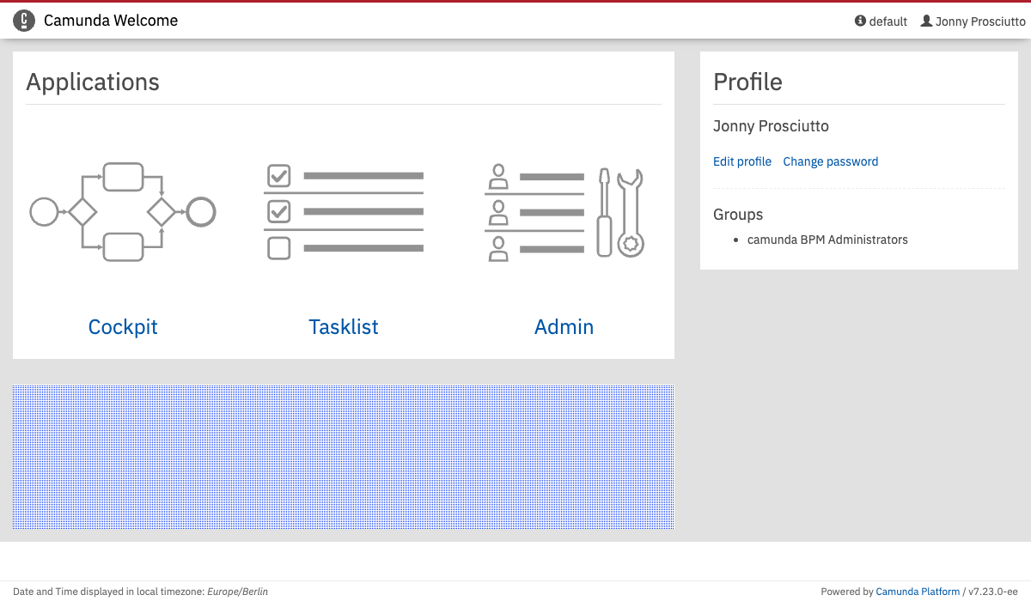Click the camunda BPM Administrators group entry
1031x601 pixels.
coord(827,240)
